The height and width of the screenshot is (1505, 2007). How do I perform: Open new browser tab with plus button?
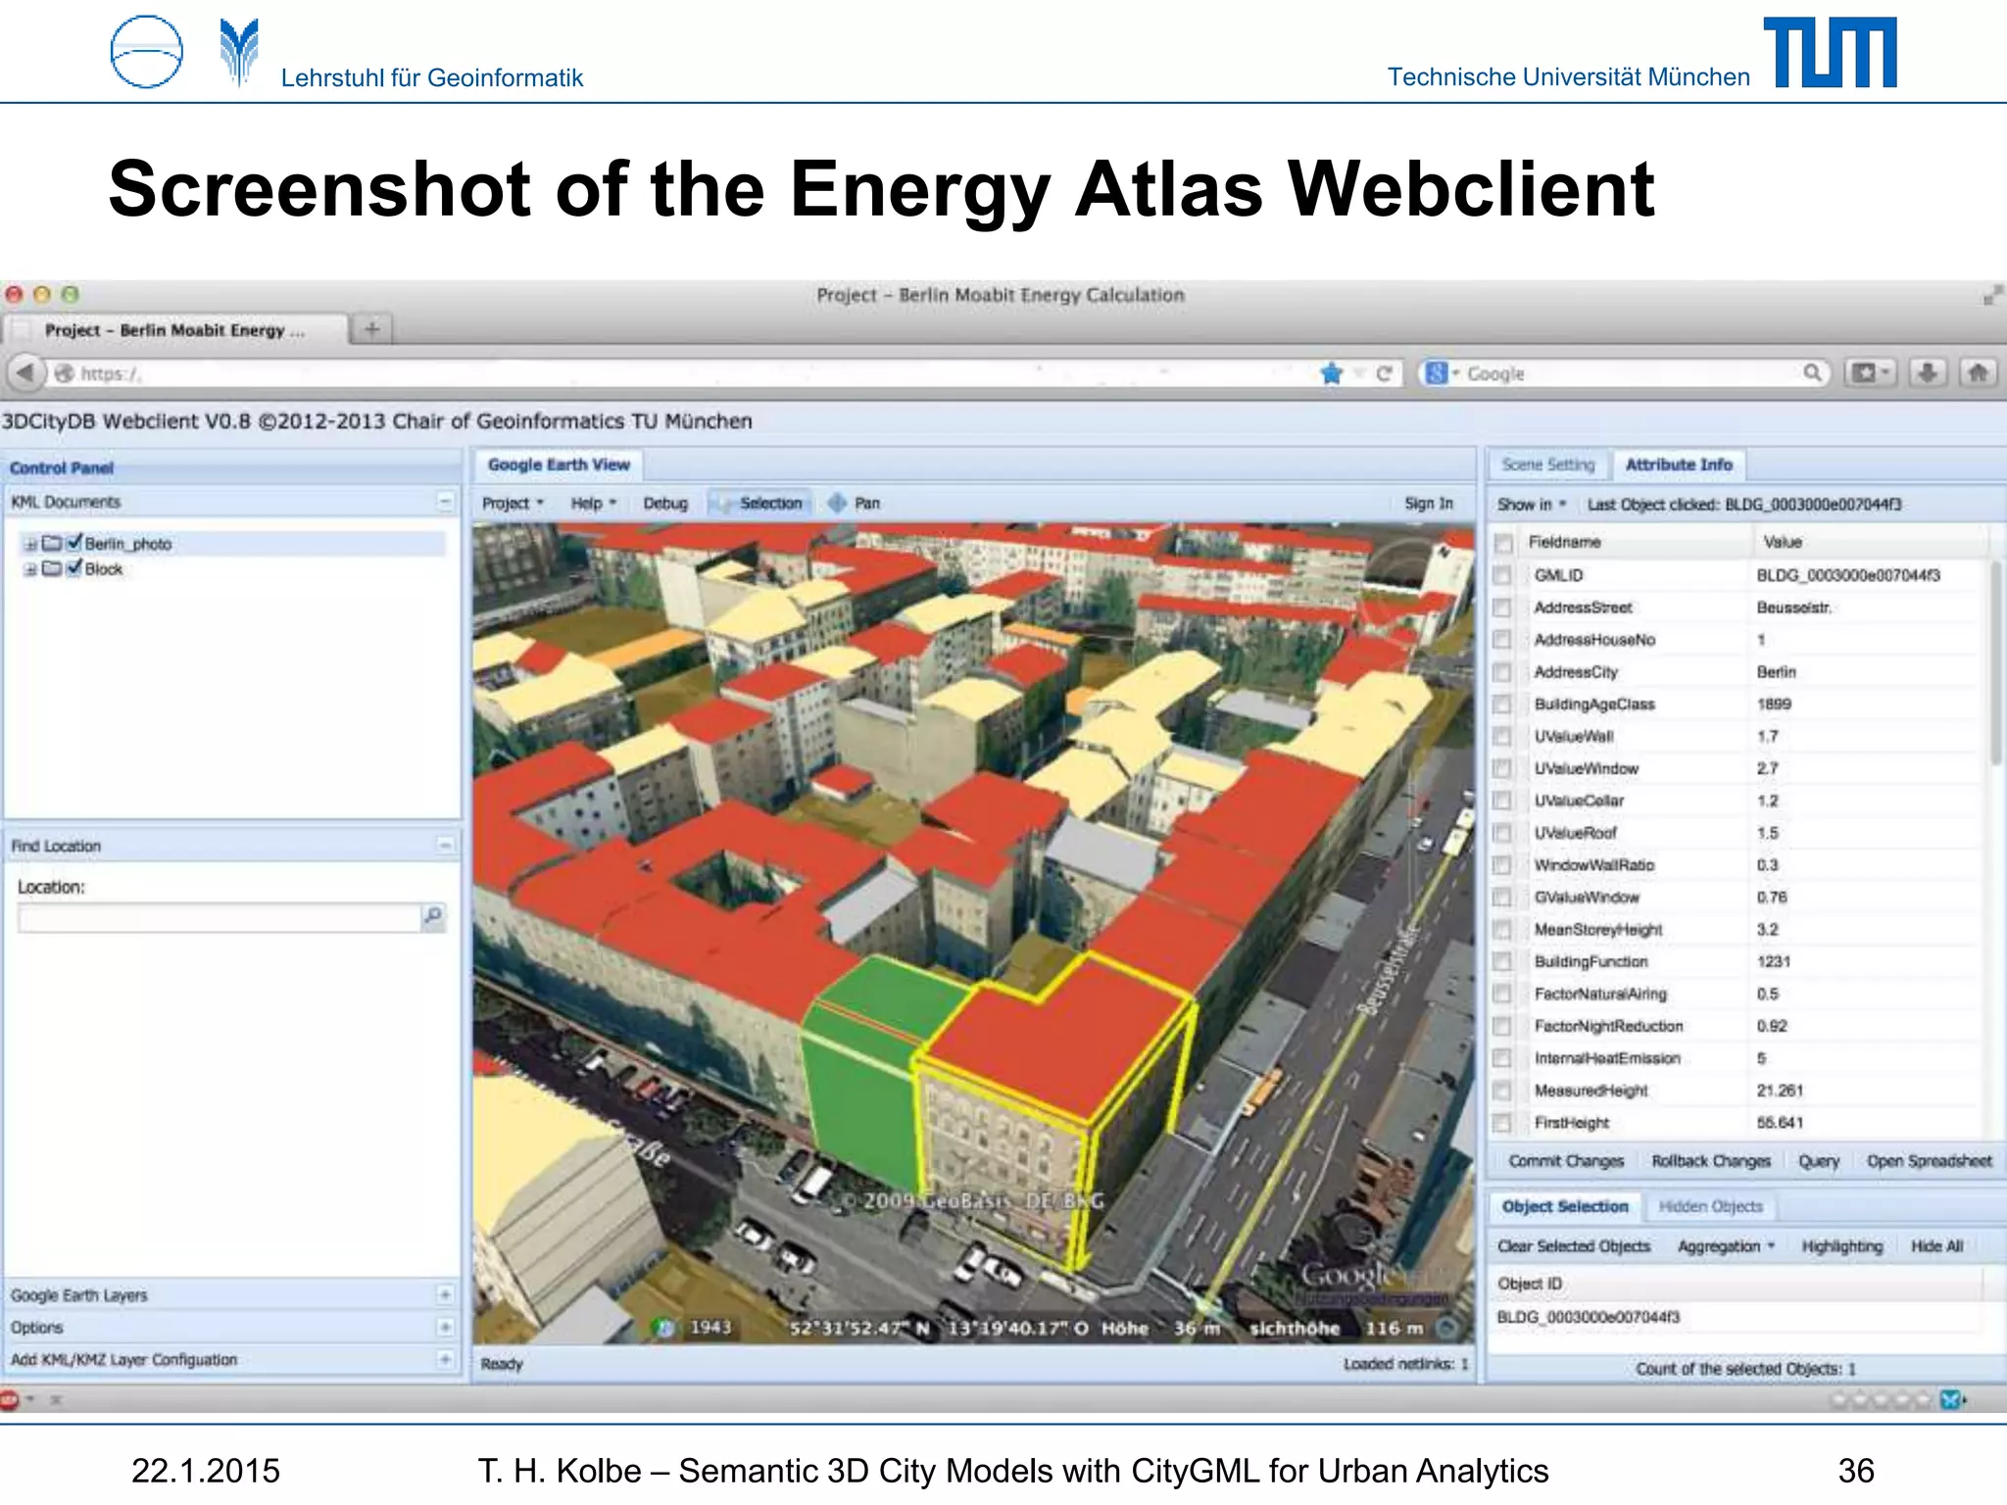[371, 329]
